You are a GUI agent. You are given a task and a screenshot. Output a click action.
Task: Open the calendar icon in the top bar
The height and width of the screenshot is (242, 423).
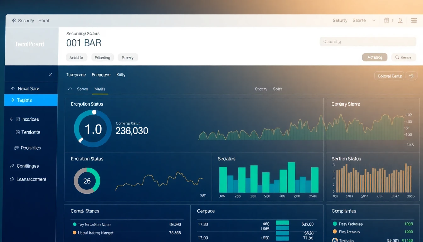386,20
